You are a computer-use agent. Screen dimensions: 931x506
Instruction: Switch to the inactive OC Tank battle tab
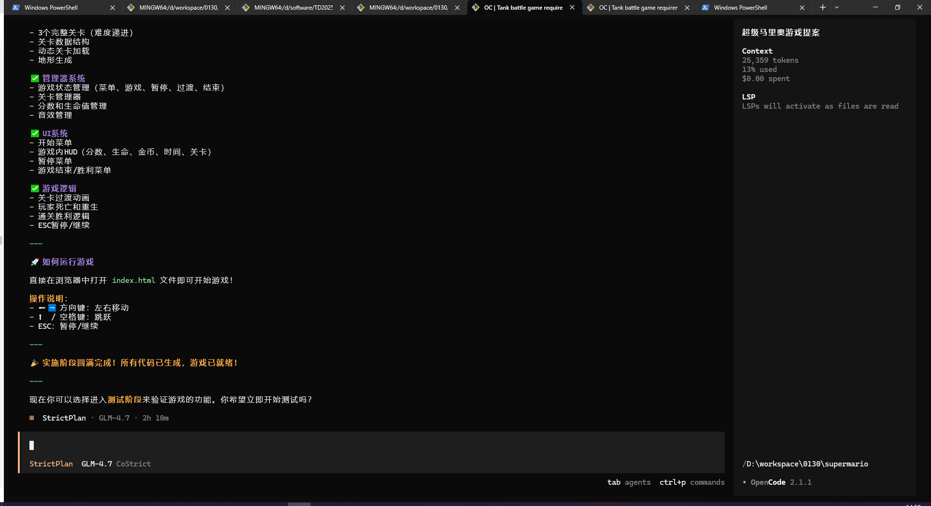pyautogui.click(x=637, y=8)
